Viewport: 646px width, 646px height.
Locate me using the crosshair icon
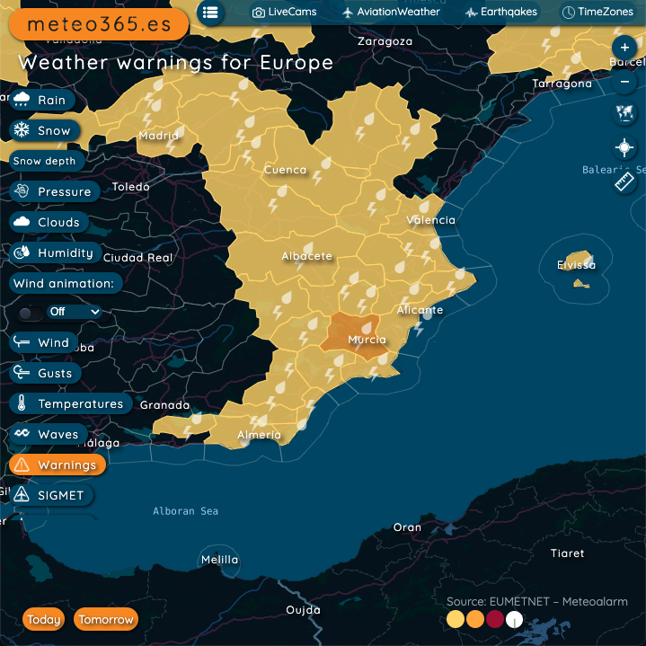(624, 147)
